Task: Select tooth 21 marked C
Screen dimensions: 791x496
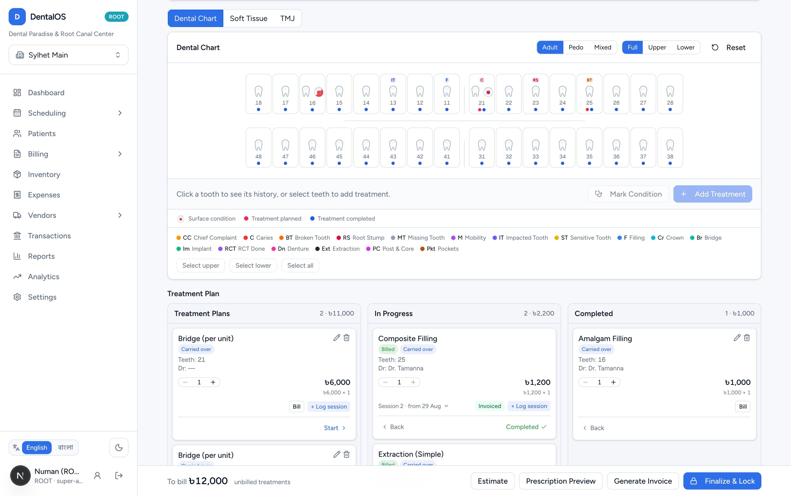Action: [x=482, y=94]
